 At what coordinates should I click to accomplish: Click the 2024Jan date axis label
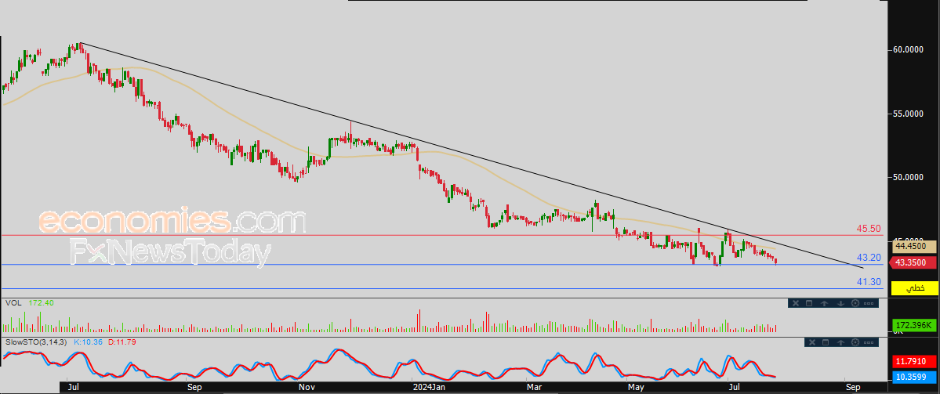430,387
